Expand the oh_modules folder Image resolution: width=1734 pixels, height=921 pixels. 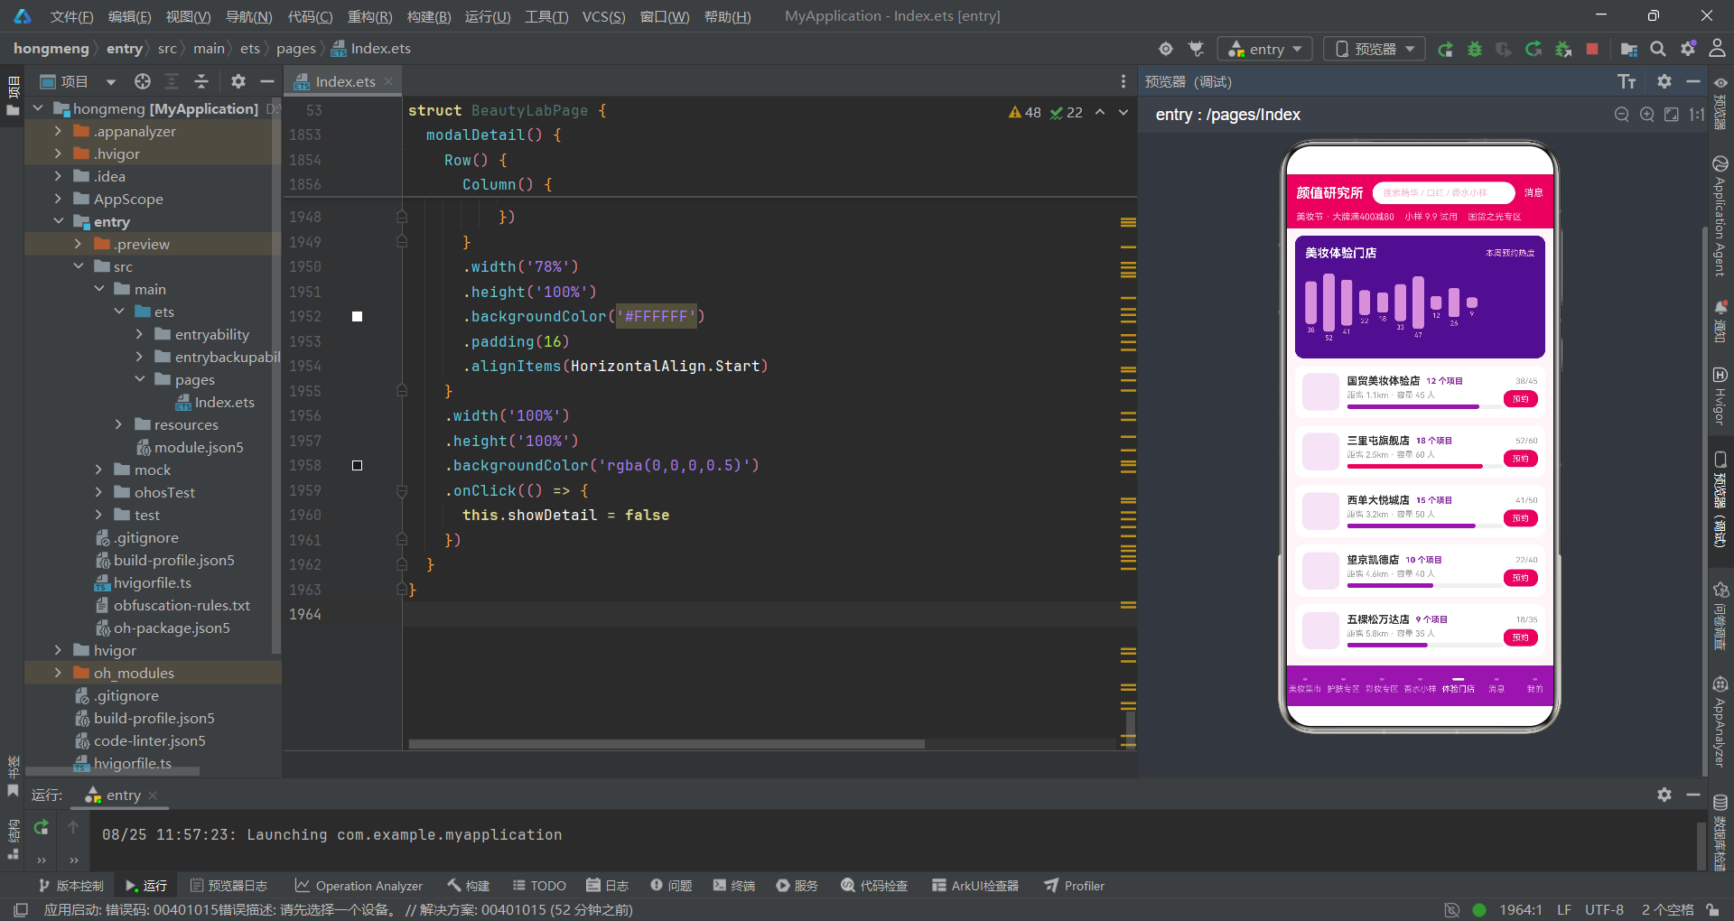[x=58, y=673]
